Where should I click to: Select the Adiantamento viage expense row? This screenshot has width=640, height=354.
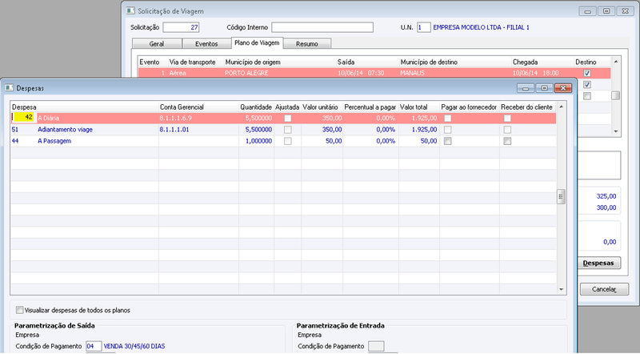coord(283,130)
